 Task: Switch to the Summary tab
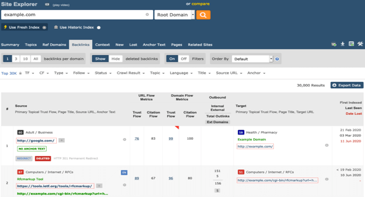(10, 44)
